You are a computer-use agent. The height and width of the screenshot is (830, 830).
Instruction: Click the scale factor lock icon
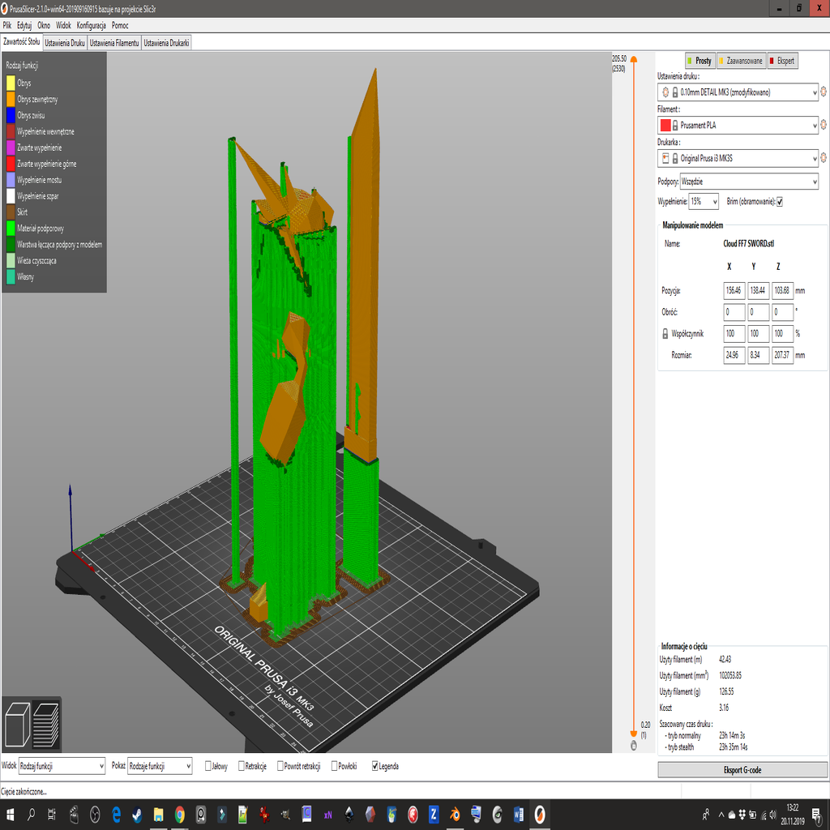click(666, 333)
